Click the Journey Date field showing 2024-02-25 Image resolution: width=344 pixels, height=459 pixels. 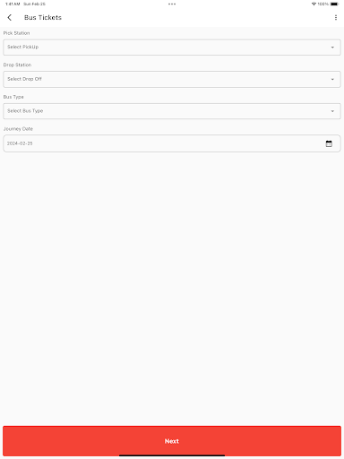[x=172, y=143]
